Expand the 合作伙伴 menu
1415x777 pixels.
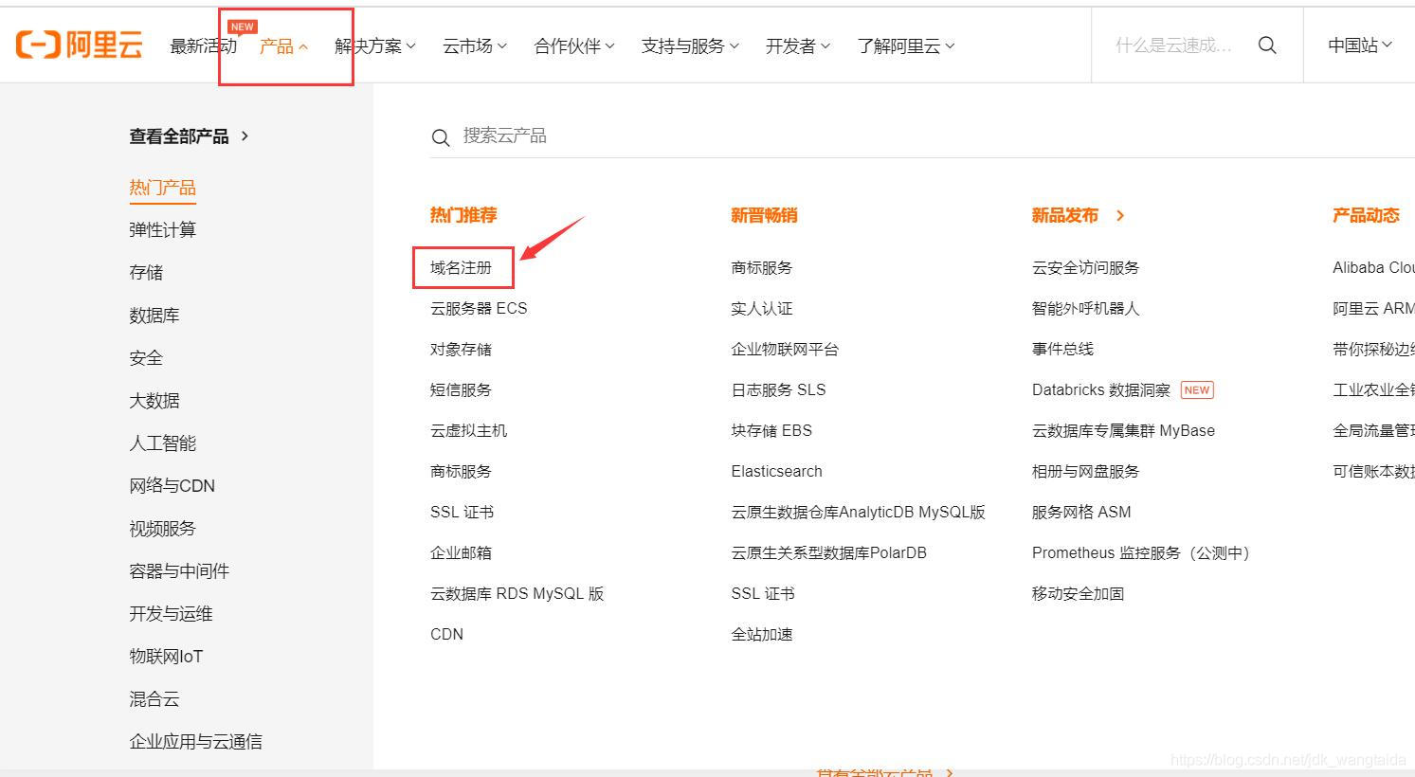pyautogui.click(x=574, y=45)
